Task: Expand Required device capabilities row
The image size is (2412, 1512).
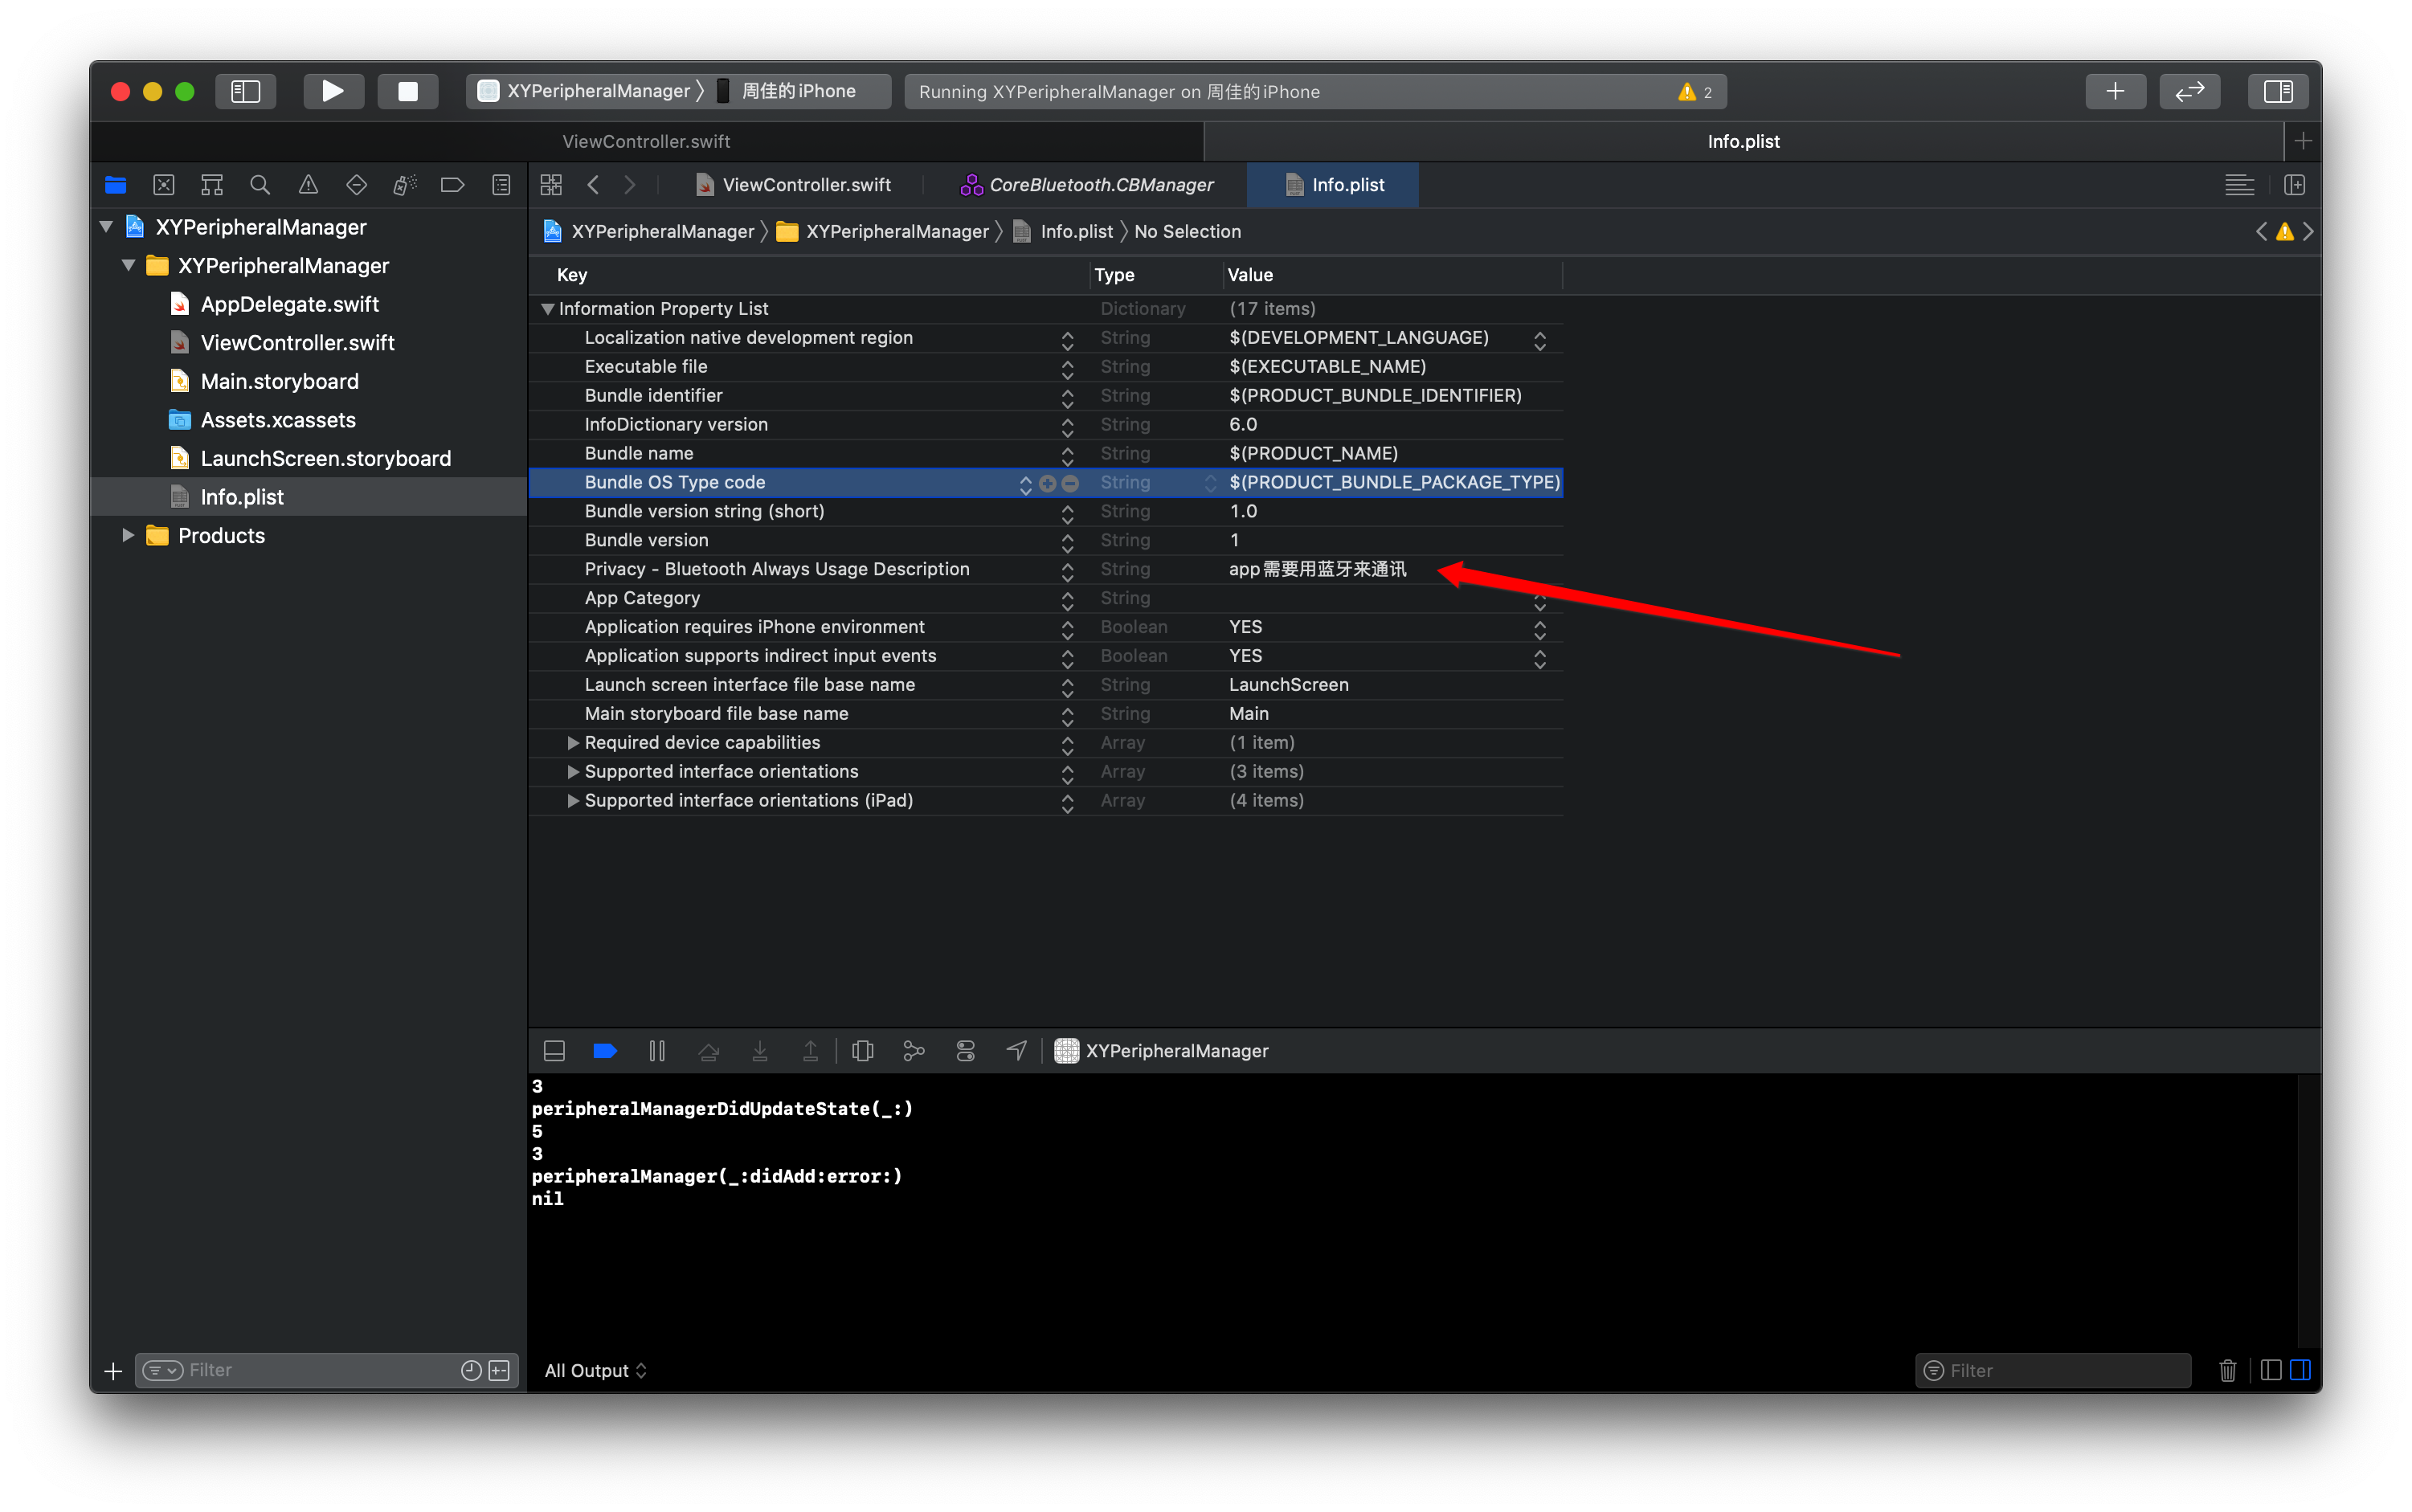Action: tap(573, 743)
